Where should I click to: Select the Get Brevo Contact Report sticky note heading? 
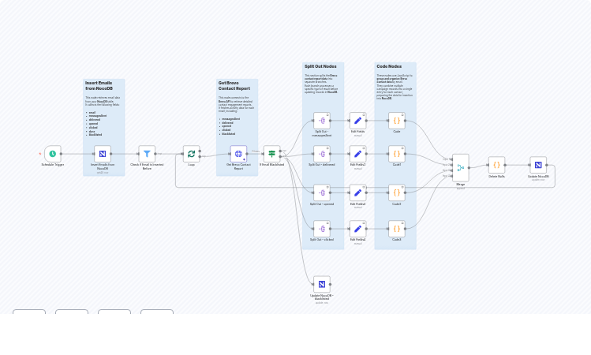pos(234,85)
